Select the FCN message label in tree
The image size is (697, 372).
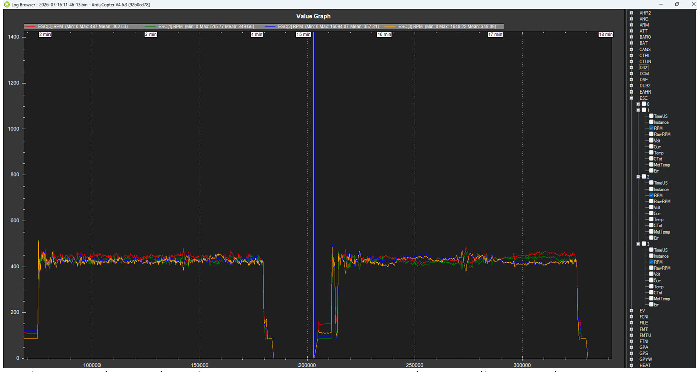[643, 317]
